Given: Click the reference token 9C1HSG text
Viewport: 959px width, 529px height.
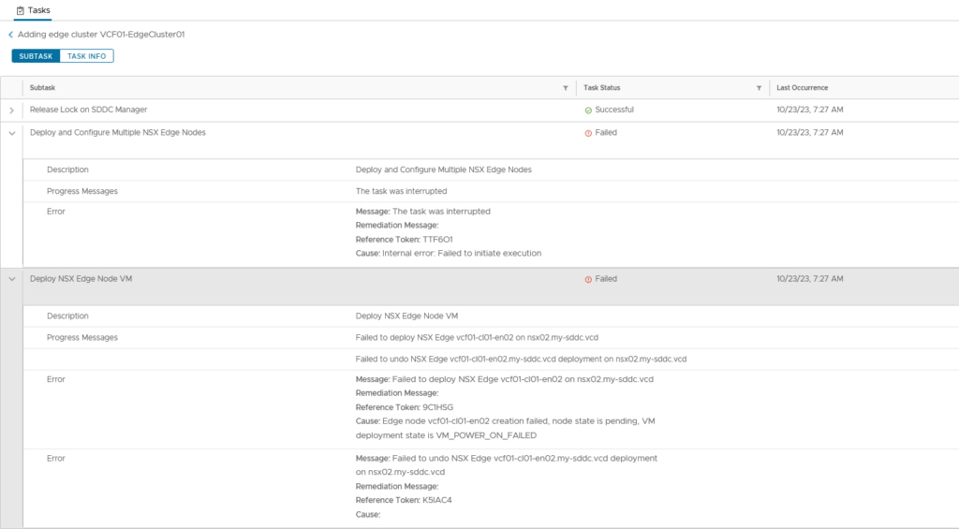Looking at the screenshot, I should pyautogui.click(x=437, y=407).
